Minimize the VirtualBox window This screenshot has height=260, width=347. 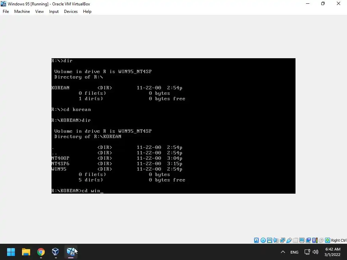[308, 3]
